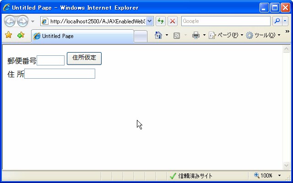Maximize the Internet Explorer window
The image size is (293, 183).
pos(275,8)
